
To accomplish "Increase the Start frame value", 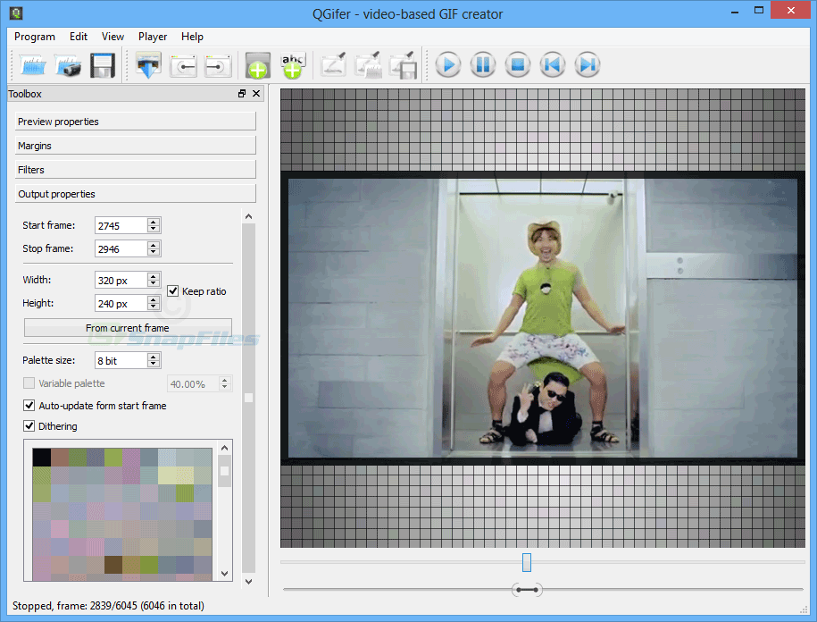I will 154,222.
